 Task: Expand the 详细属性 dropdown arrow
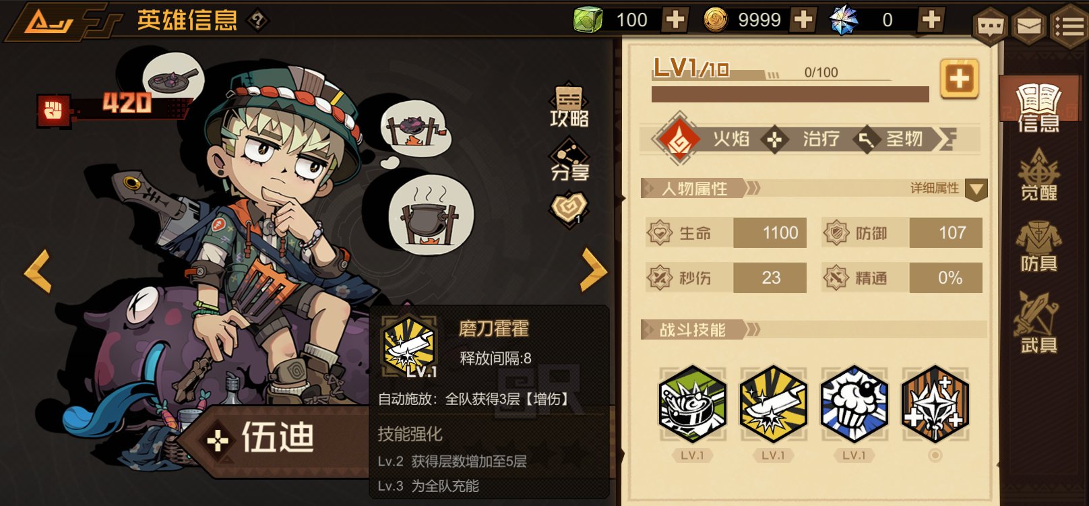coord(976,189)
